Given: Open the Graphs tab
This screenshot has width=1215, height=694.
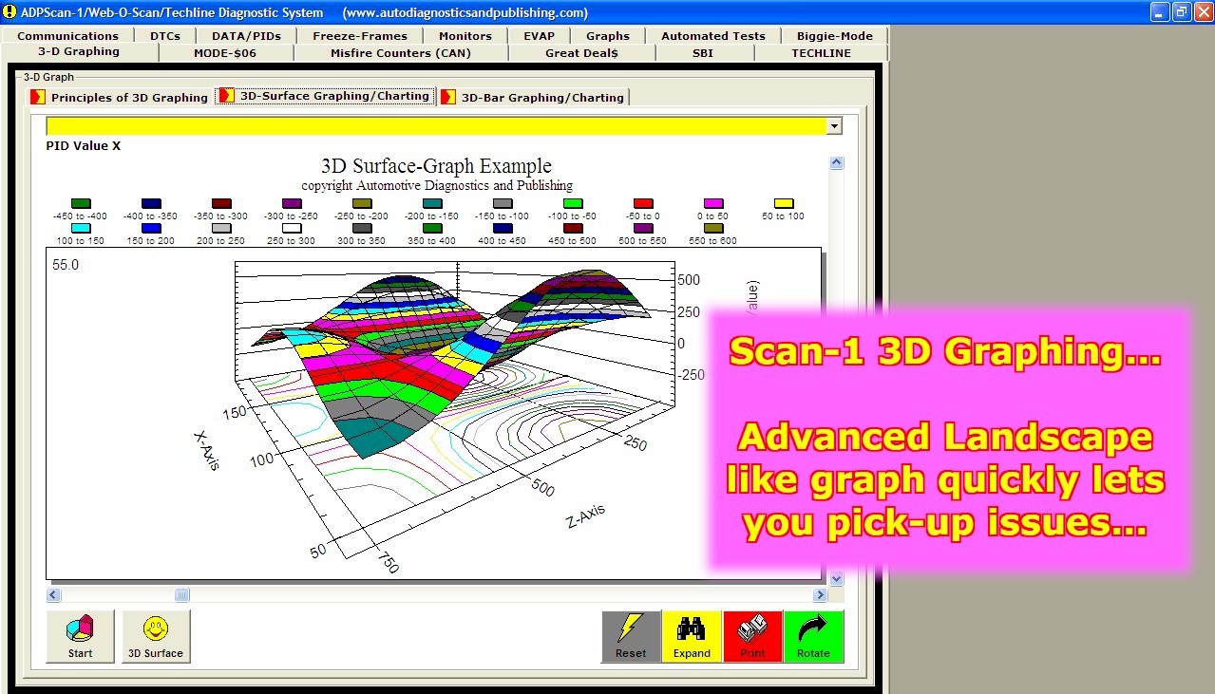Looking at the screenshot, I should (x=608, y=36).
